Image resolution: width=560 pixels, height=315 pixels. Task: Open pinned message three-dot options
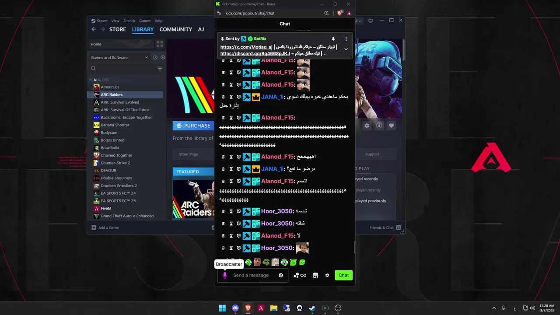346,39
